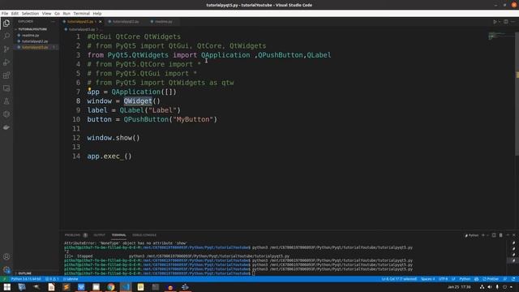
Task: Open the Chrome icon in taskbar
Action: 111,287
